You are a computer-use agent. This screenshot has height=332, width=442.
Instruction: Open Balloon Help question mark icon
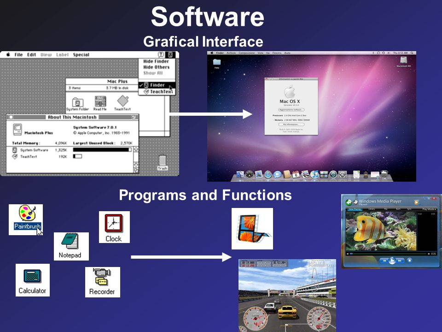[161, 54]
